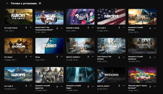Click the download icon beside Far Cry 4

(x=26, y=86)
